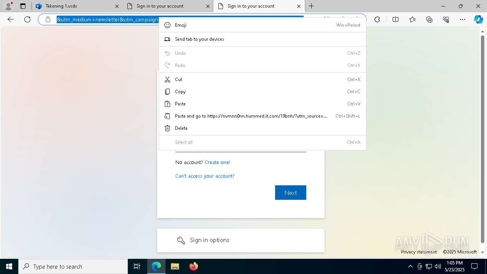Choose Select all in context menu
This screenshot has height=274, width=487.
point(262,142)
